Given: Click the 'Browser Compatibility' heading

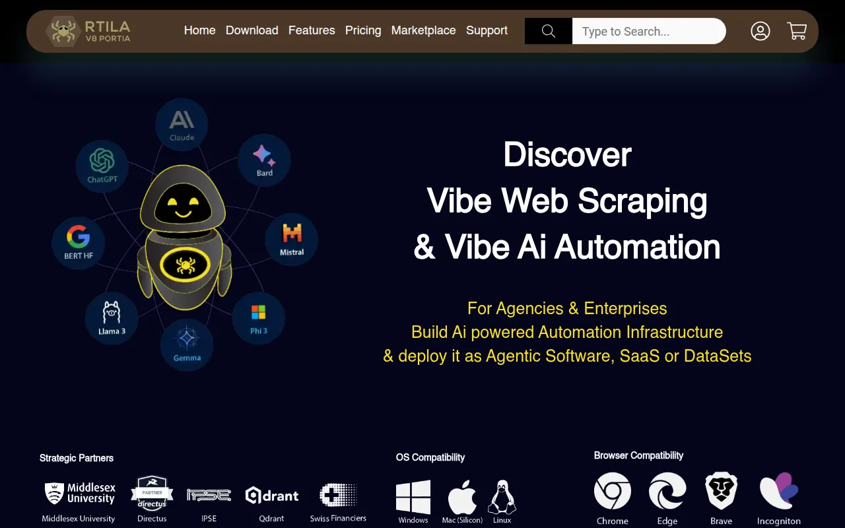Looking at the screenshot, I should 638,455.
